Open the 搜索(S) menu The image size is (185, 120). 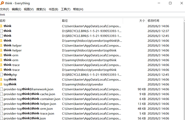pos(41,9)
